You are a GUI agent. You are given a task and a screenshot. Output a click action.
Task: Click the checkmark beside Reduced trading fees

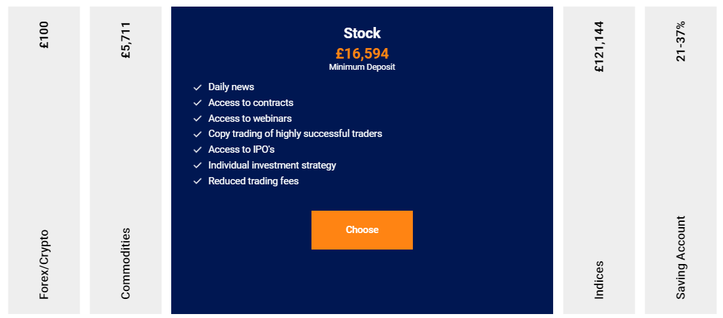197,182
